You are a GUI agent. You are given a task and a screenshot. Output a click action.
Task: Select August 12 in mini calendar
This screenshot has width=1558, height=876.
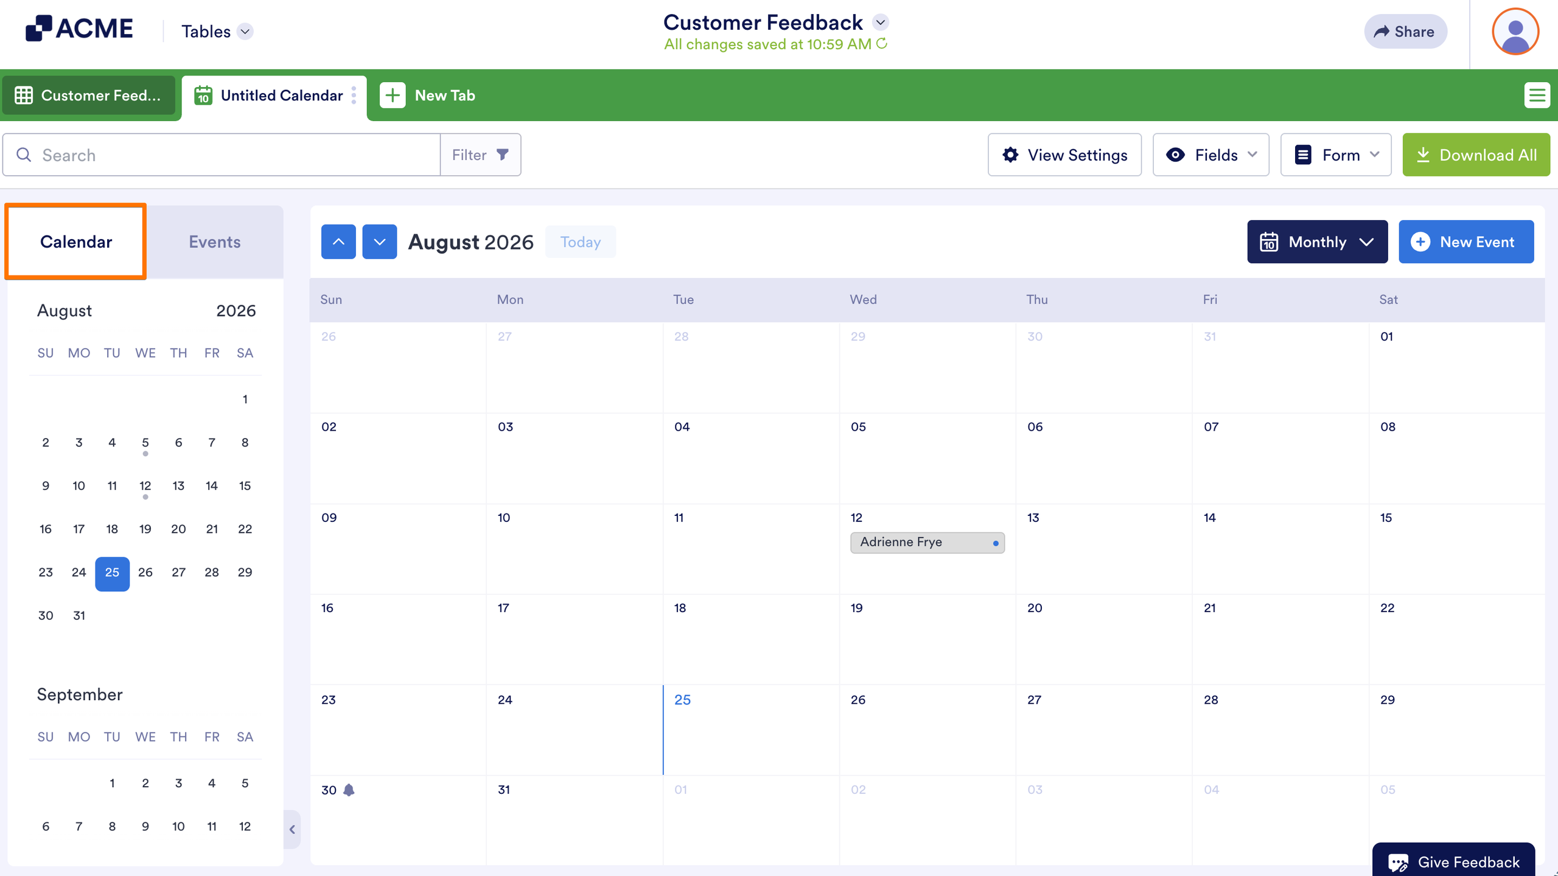[145, 485]
